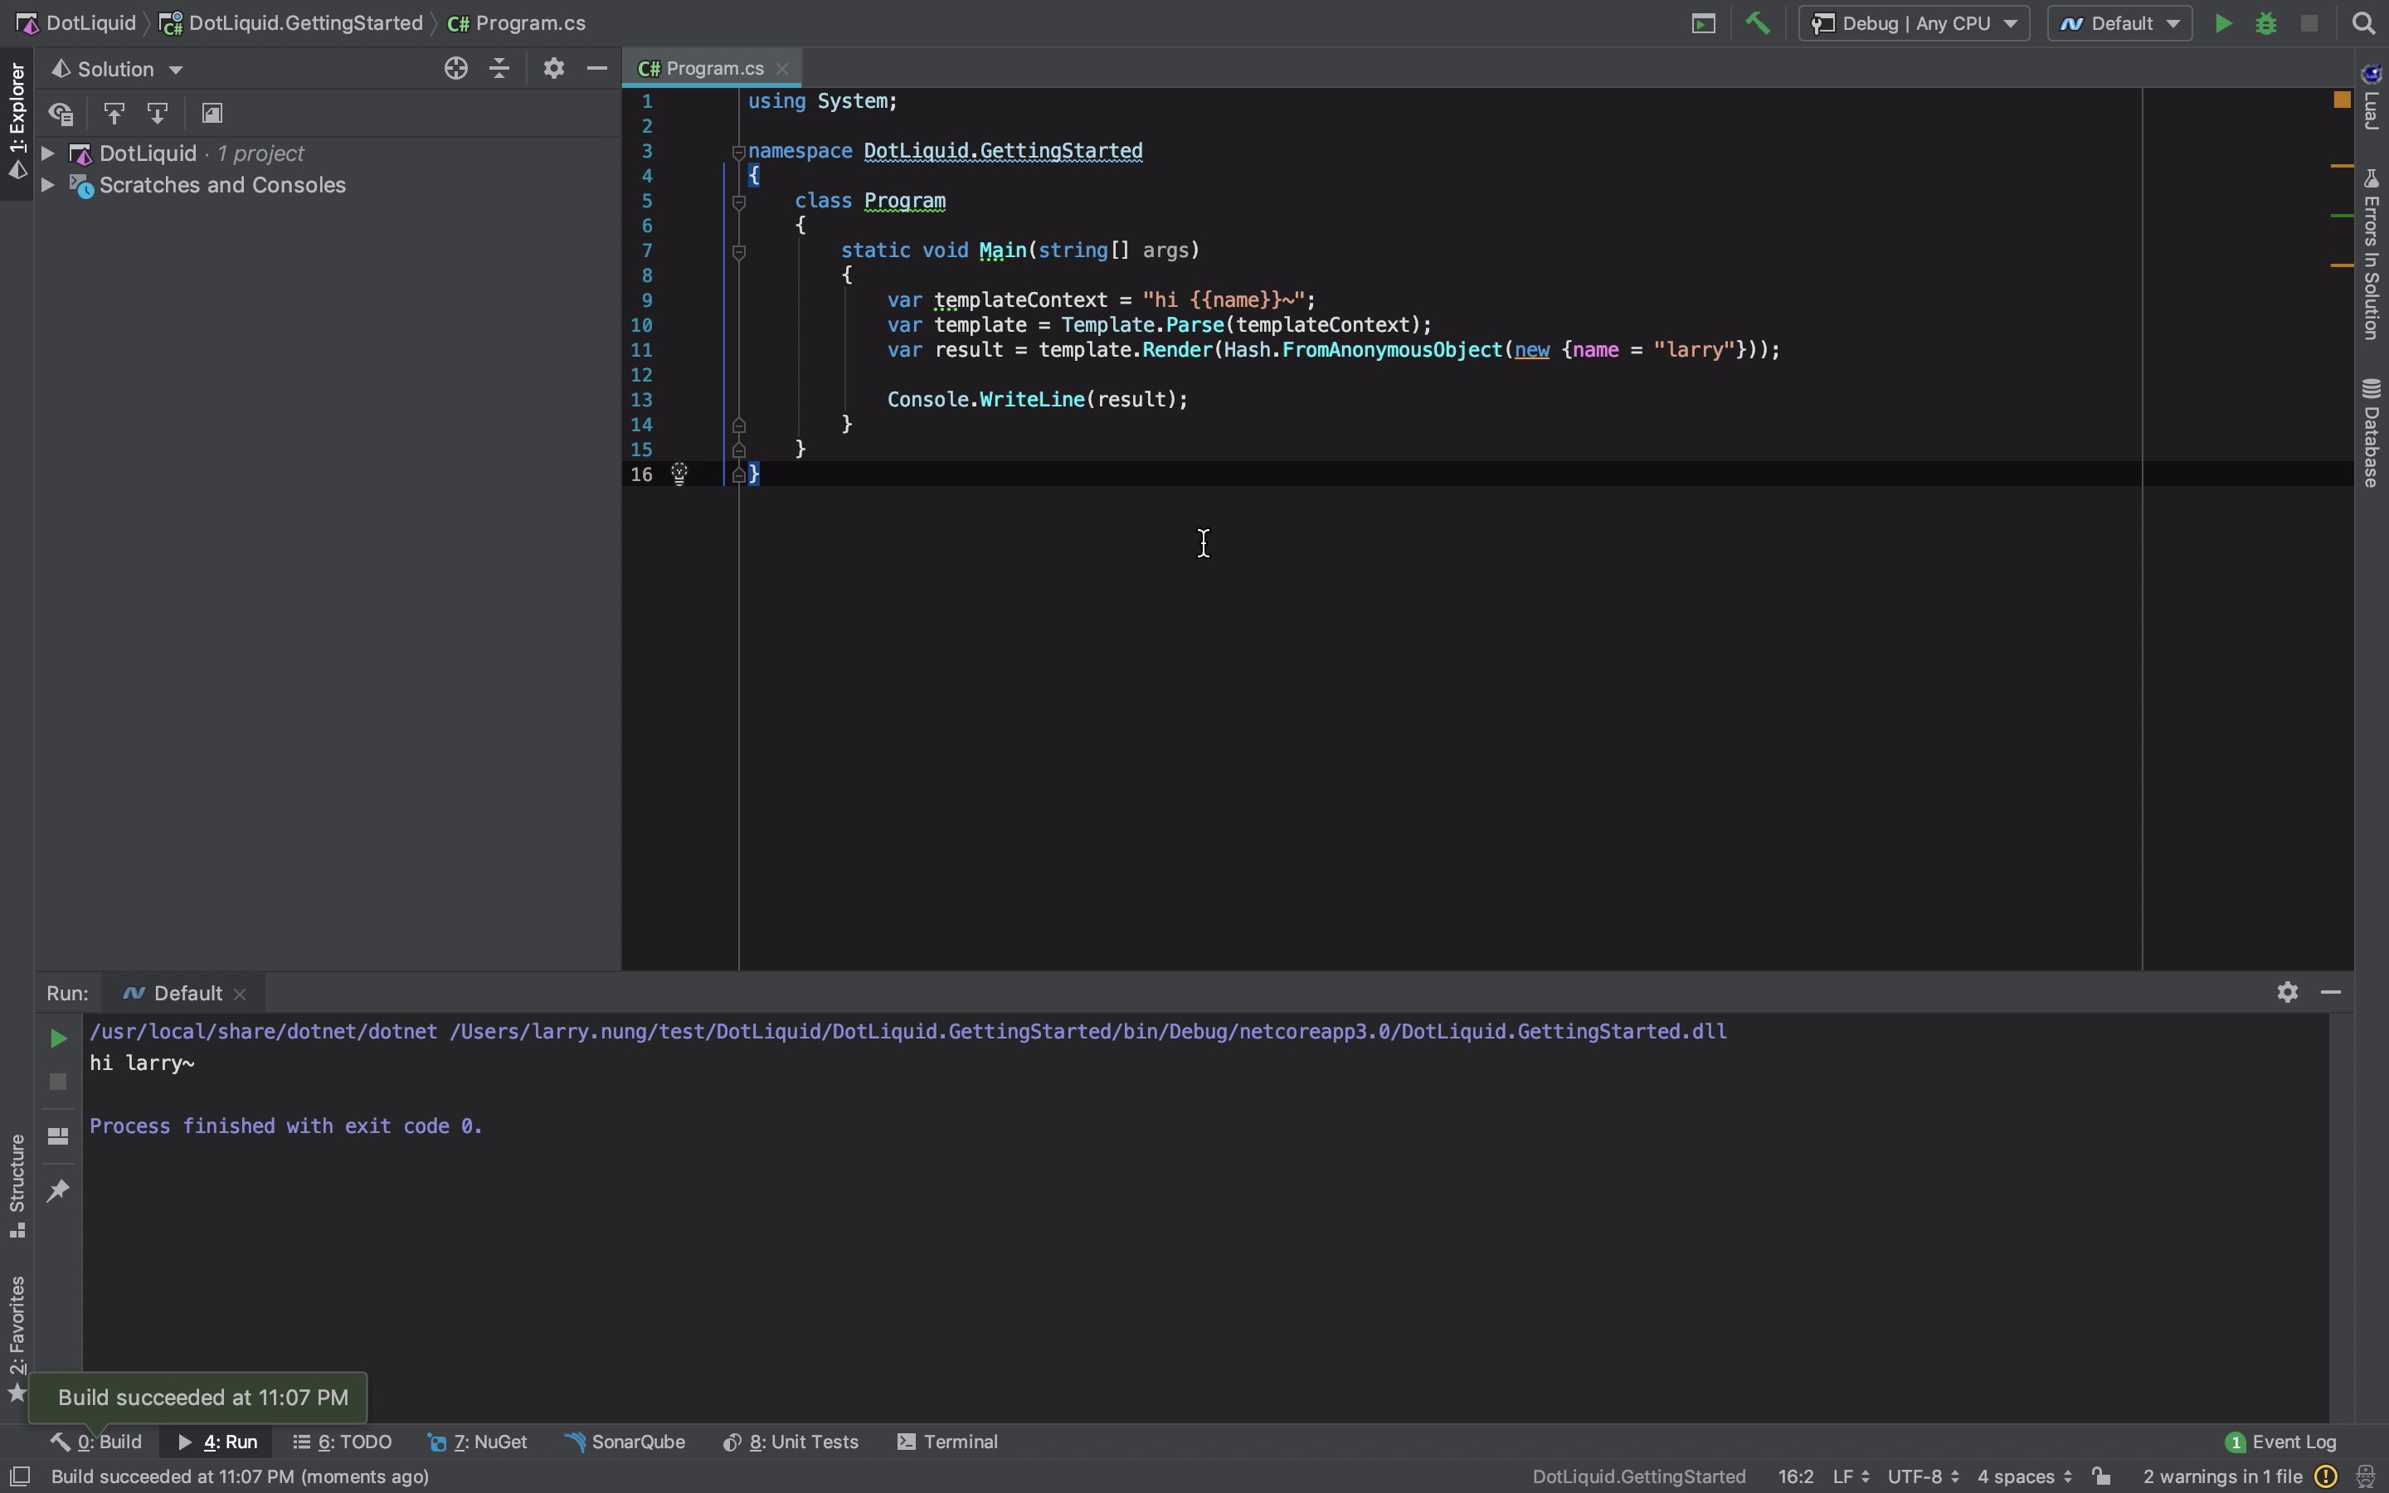Locate current file with crosshair icon
This screenshot has height=1493, width=2389.
455,68
